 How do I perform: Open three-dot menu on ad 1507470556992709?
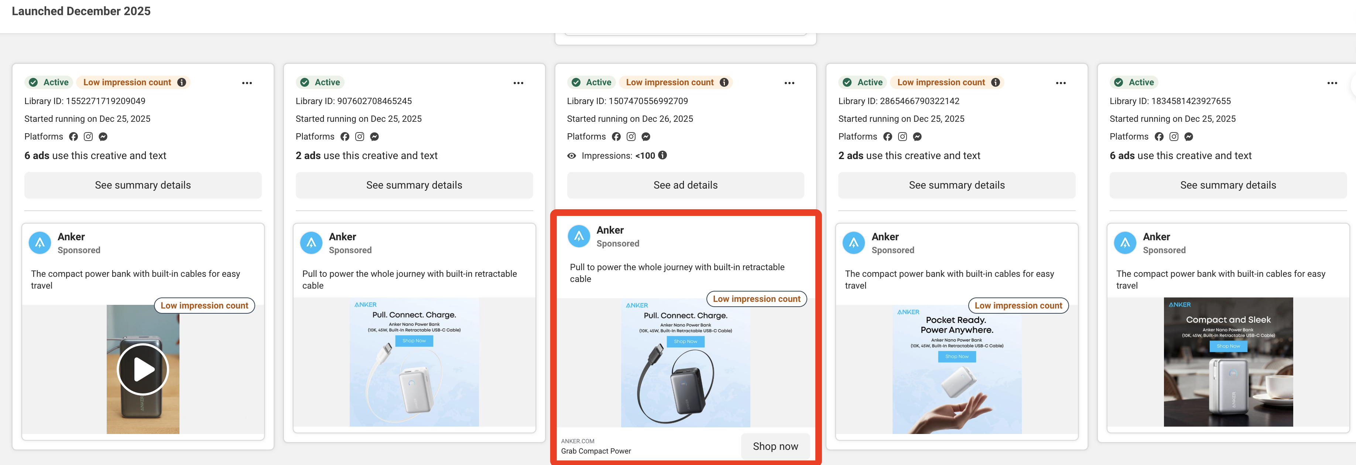pyautogui.click(x=789, y=83)
